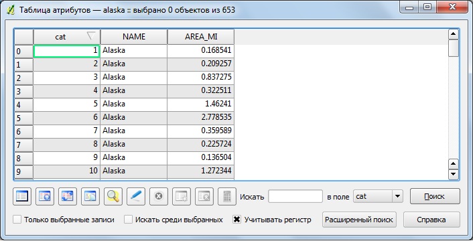
Task: Click the Delete column icon
Action: (x=204, y=196)
